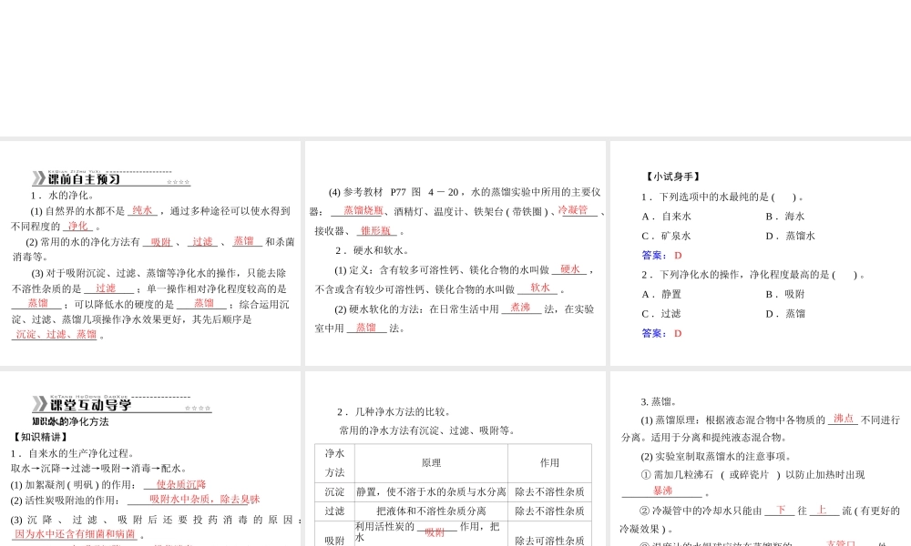Click the red answer '暴沸'
The width and height of the screenshot is (911, 546).
[x=662, y=490]
